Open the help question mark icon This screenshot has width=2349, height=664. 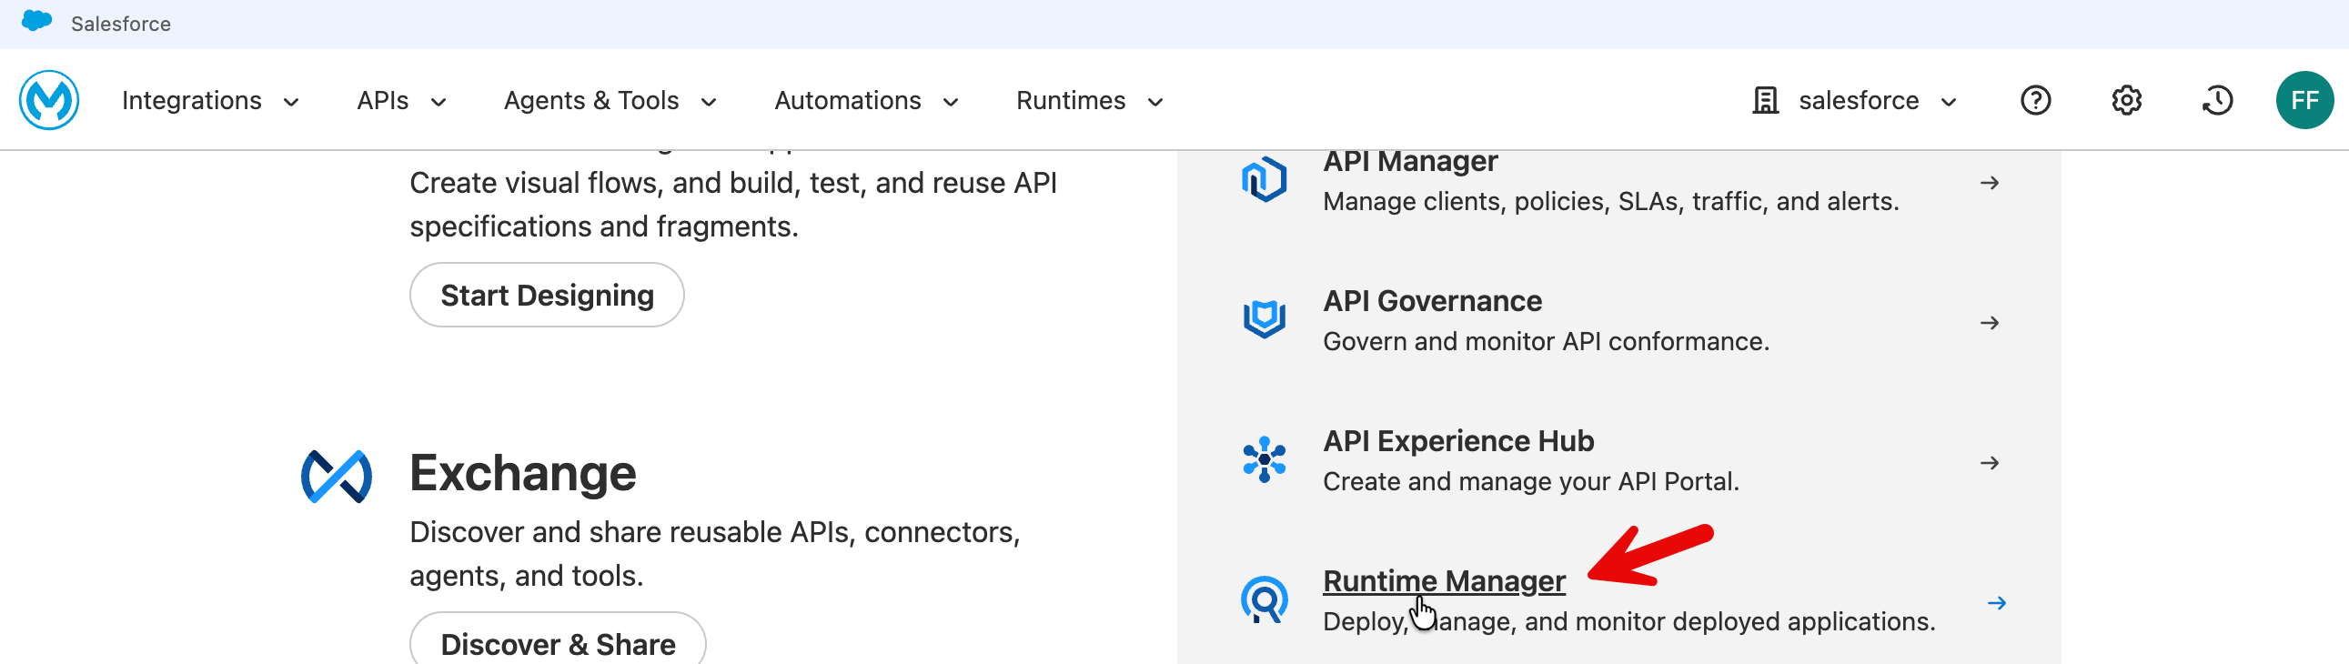(2035, 100)
